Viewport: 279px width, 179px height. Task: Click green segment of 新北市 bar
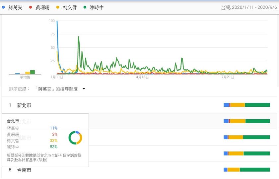coord(257,105)
